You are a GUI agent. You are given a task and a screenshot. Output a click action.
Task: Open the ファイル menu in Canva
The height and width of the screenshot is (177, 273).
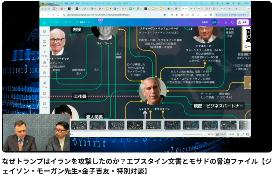pyautogui.click(x=54, y=22)
